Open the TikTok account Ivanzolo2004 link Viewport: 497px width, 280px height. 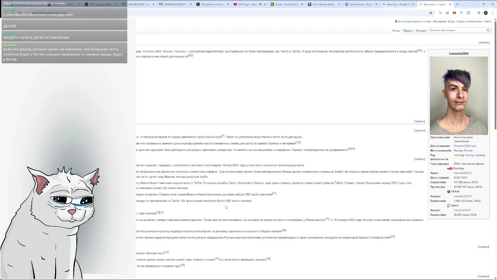point(462,196)
